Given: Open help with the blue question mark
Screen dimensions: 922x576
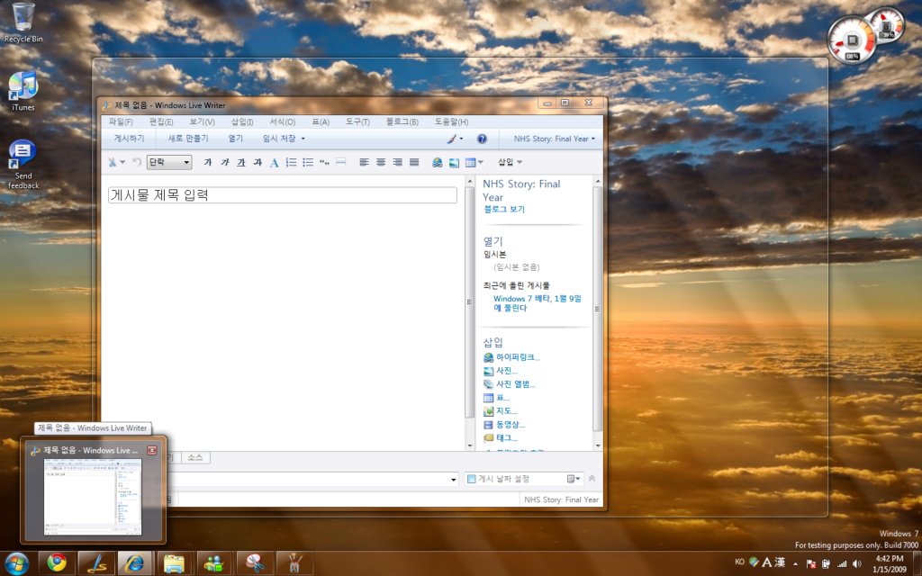Looking at the screenshot, I should 482,139.
